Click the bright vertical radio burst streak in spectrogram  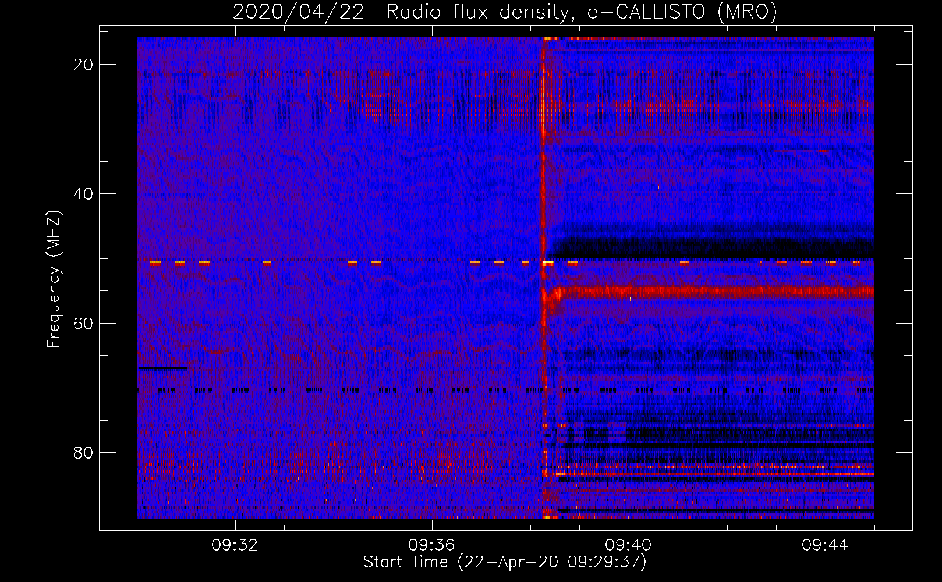pos(546,278)
